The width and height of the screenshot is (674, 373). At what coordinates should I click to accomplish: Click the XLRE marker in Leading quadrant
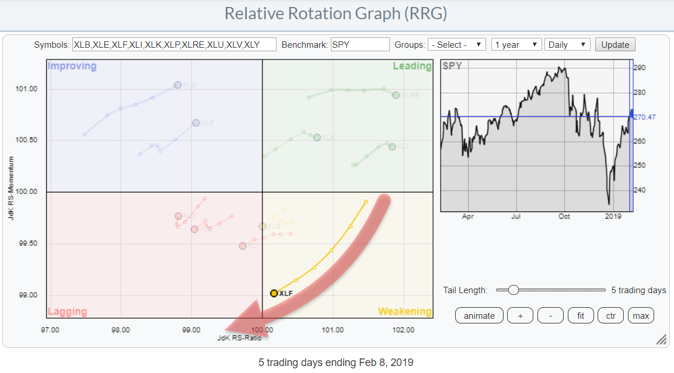396,95
